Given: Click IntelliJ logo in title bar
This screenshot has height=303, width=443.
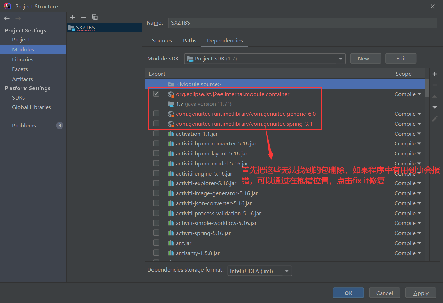Looking at the screenshot, I should pyautogui.click(x=7, y=6).
